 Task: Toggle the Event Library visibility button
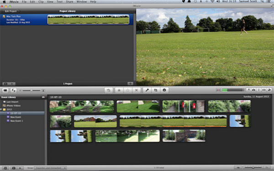[x=5, y=168]
